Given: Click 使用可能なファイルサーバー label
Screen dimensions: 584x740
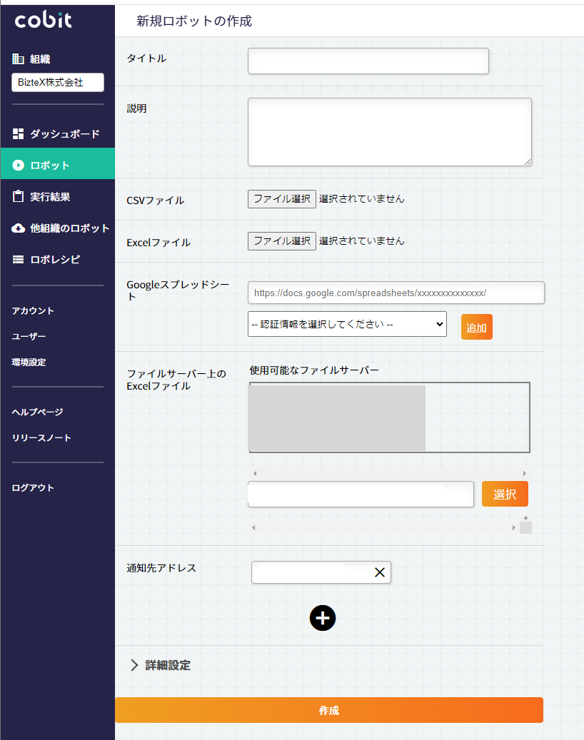Looking at the screenshot, I should (x=314, y=370).
